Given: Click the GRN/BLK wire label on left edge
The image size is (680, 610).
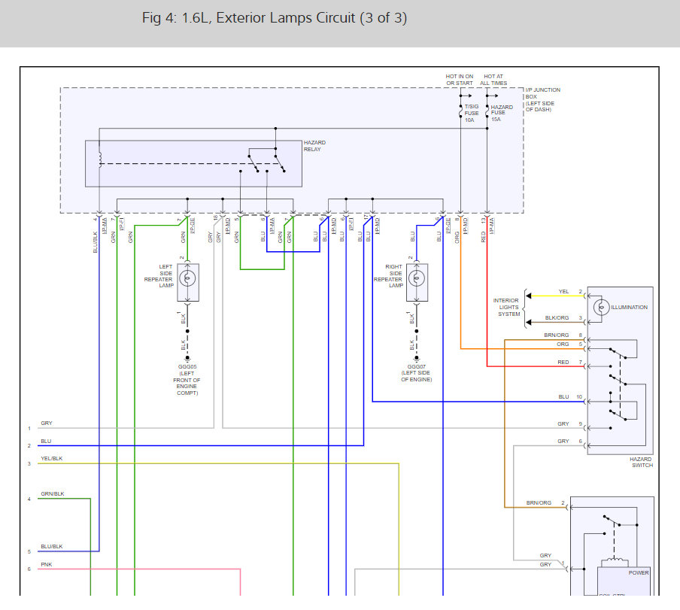Looking at the screenshot, I should pos(53,493).
